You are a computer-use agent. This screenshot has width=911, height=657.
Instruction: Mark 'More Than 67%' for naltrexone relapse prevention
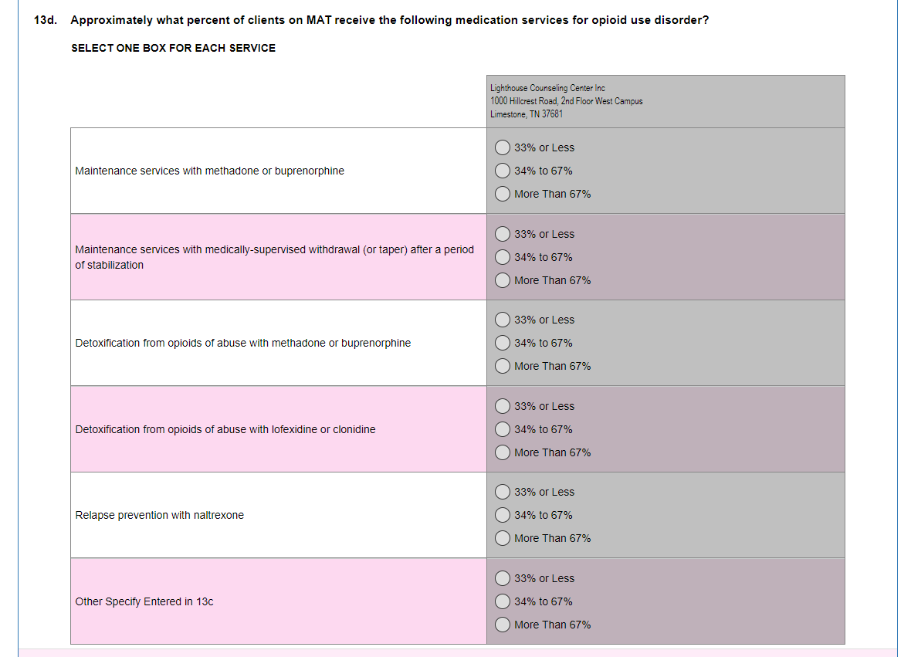tap(503, 539)
